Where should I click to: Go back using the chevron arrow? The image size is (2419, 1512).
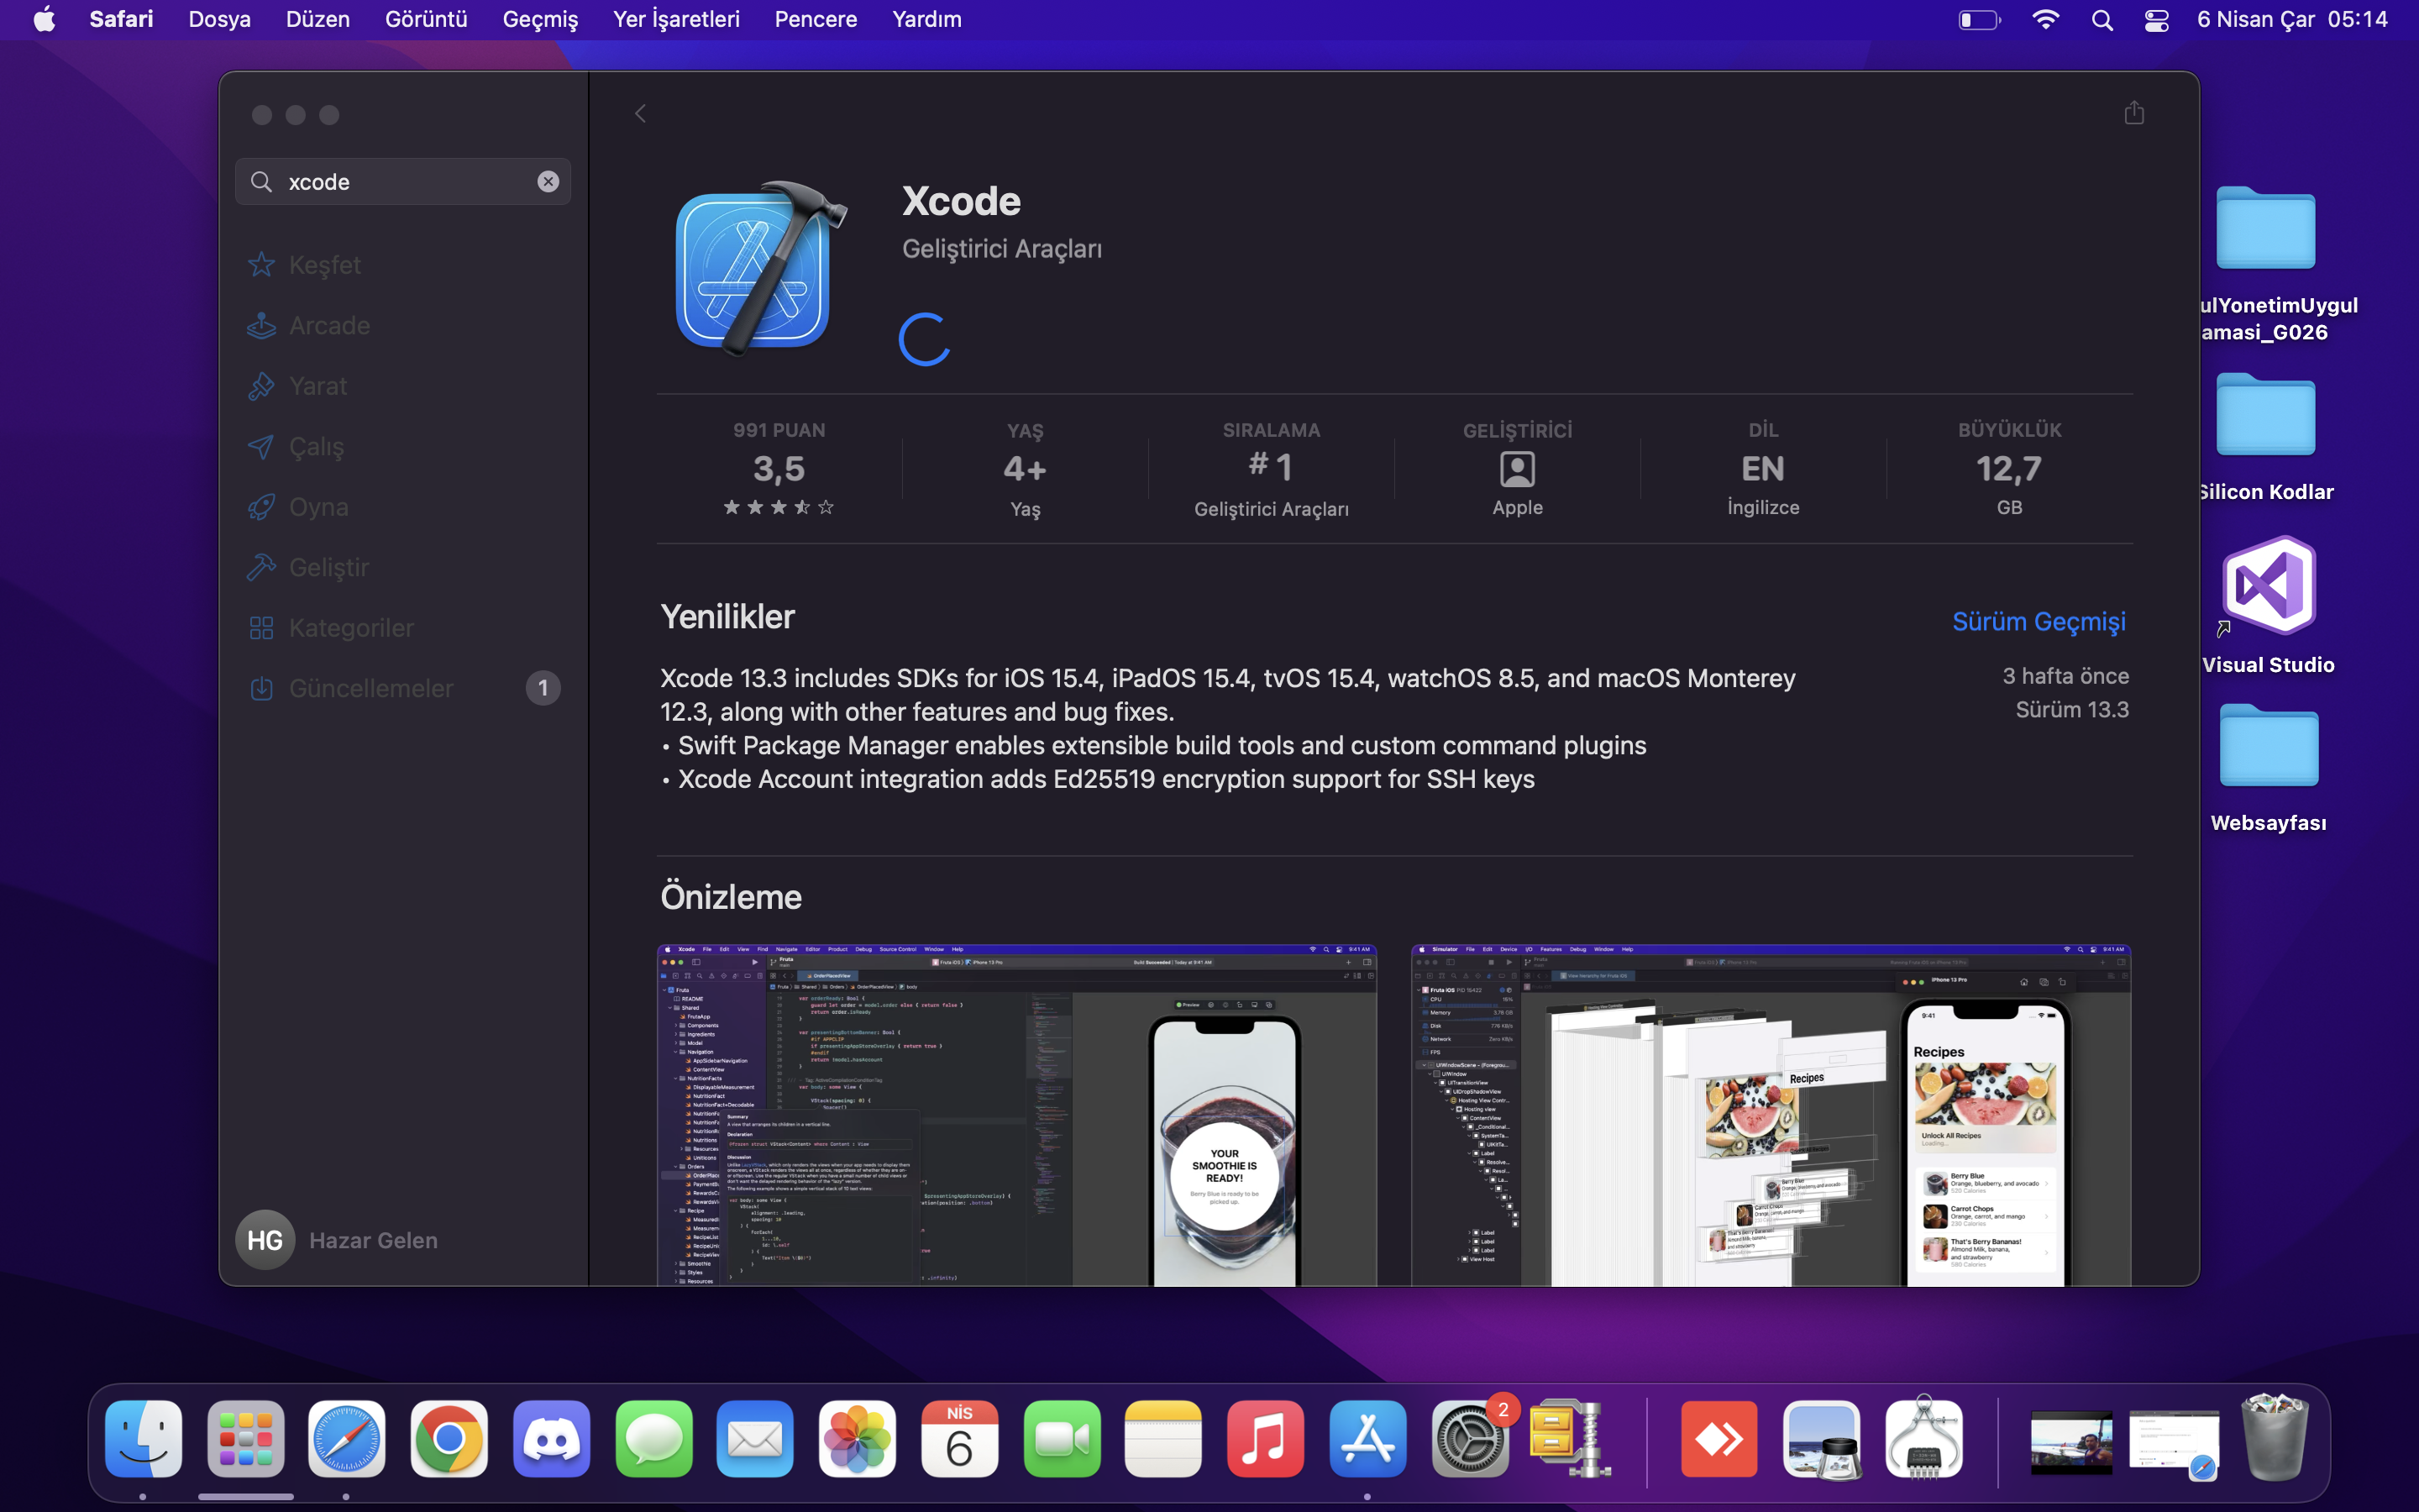641,114
